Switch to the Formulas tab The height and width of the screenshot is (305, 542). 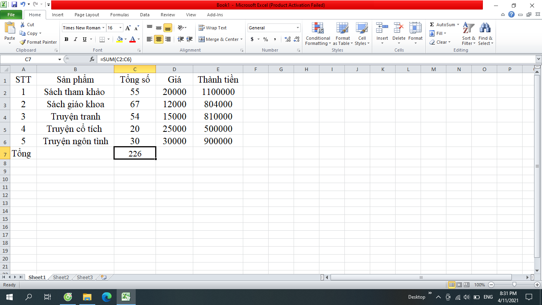119,15
